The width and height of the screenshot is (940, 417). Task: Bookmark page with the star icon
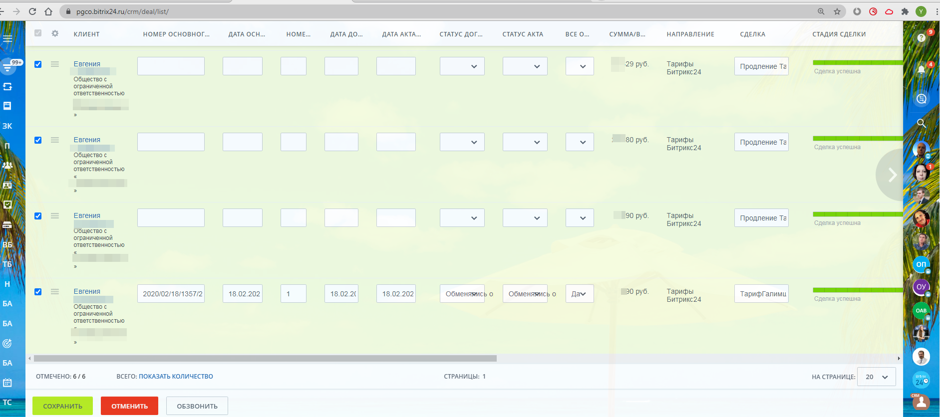tap(837, 11)
